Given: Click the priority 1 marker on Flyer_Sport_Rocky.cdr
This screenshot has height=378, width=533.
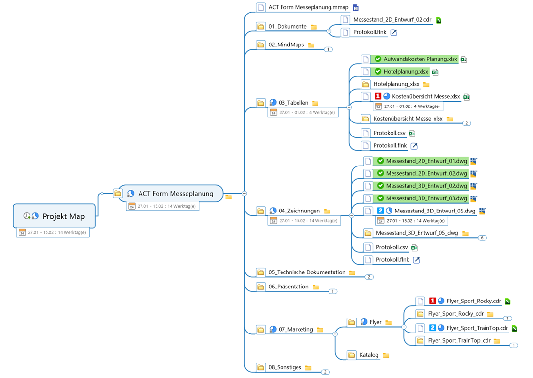Looking at the screenshot, I should pyautogui.click(x=432, y=301).
